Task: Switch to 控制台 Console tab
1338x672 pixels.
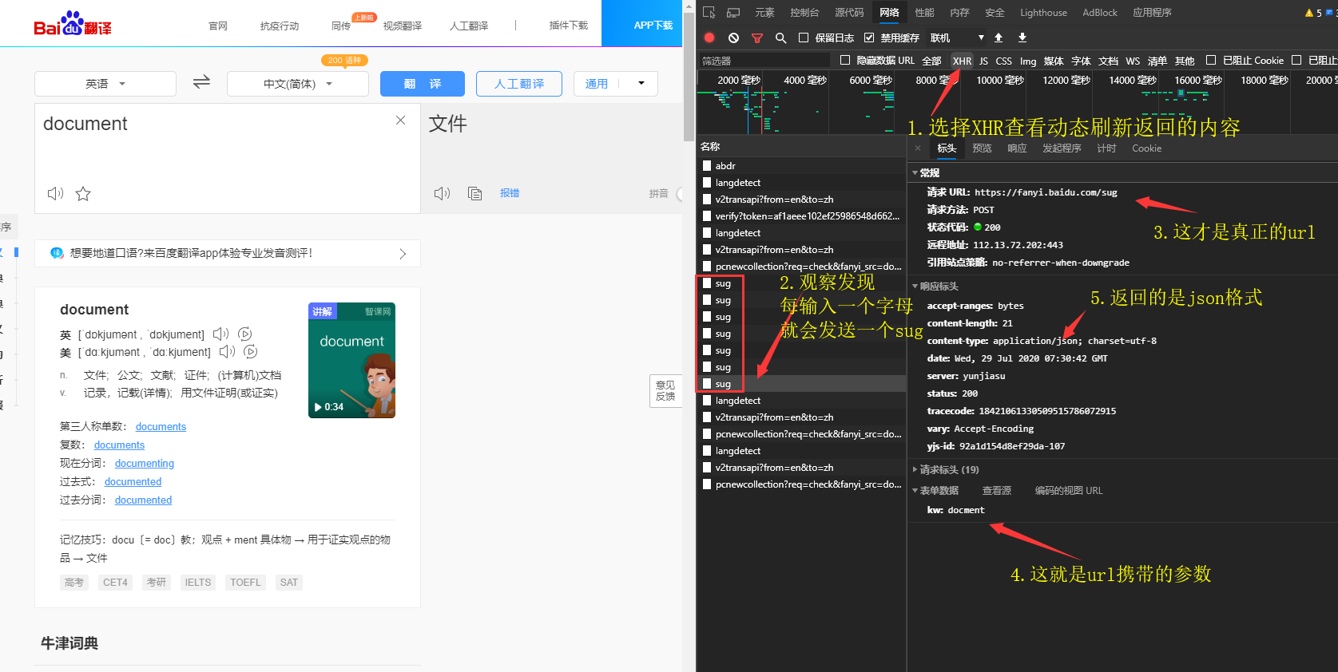Action: pos(804,13)
